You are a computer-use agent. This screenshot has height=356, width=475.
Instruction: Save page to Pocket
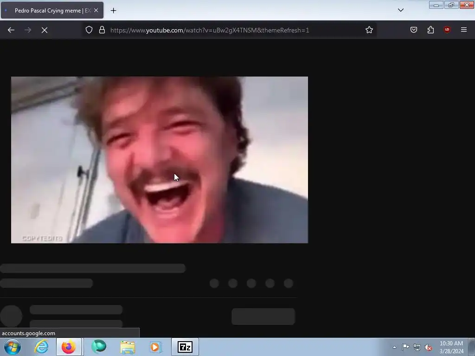click(x=414, y=30)
